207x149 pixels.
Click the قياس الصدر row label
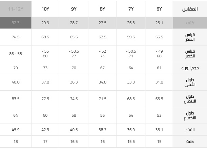190,37
